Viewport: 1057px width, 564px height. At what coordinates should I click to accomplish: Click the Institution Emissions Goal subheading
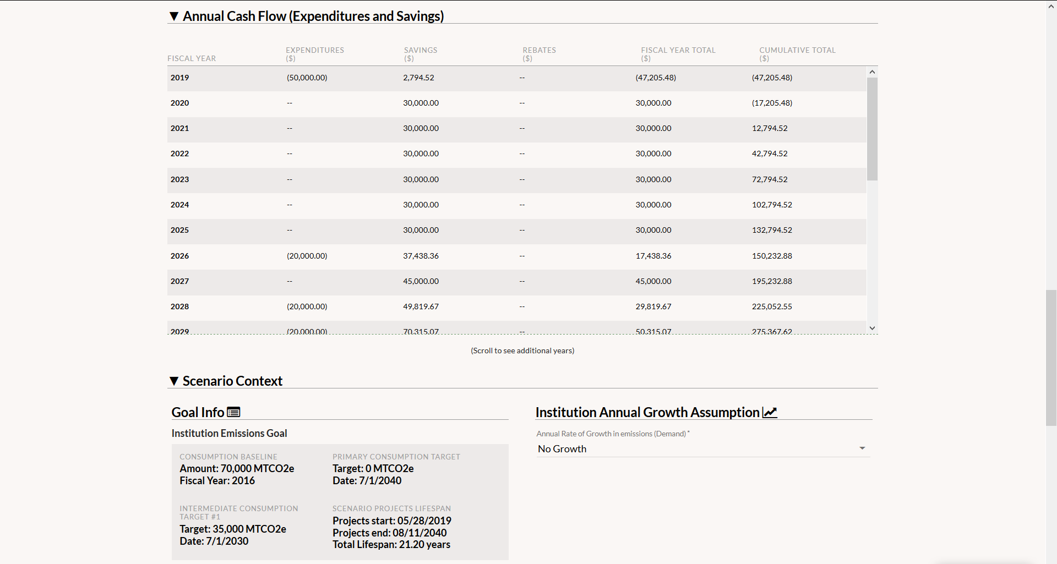[229, 433]
